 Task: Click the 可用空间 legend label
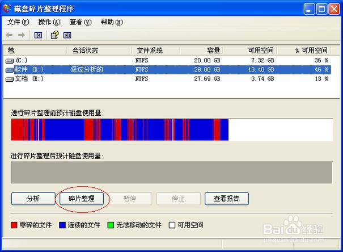click(x=190, y=225)
